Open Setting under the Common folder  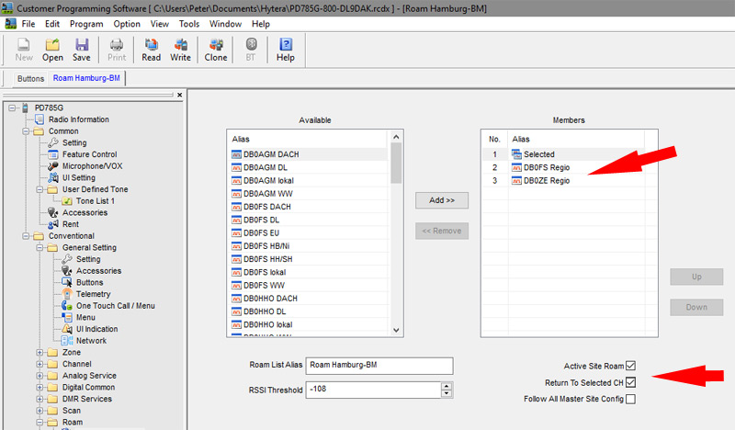tap(74, 142)
